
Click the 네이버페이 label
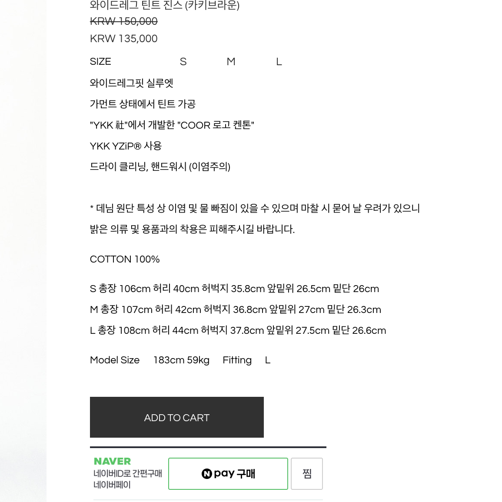click(112, 485)
